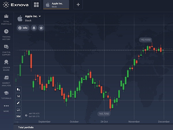Open the asset Info button

click(23, 28)
